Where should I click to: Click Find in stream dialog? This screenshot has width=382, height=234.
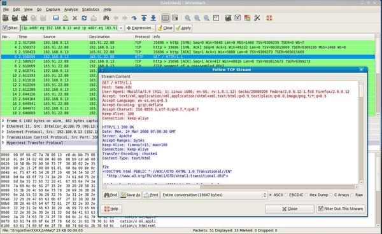[110, 195]
